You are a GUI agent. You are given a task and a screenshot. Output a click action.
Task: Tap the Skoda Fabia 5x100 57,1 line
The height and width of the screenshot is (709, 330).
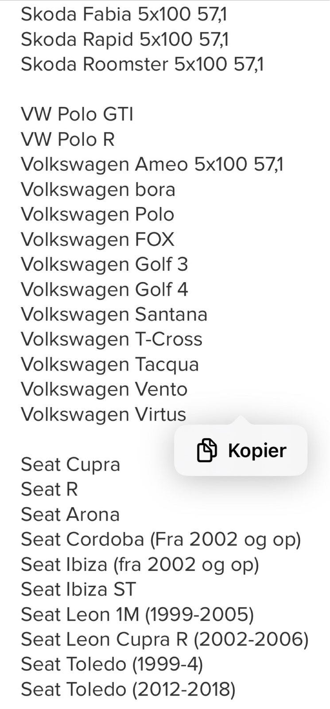point(124,15)
